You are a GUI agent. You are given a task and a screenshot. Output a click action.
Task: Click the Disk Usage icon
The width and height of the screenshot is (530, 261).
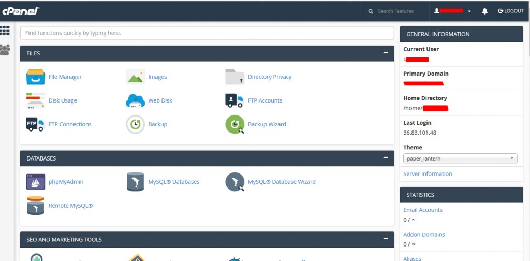[x=36, y=100]
